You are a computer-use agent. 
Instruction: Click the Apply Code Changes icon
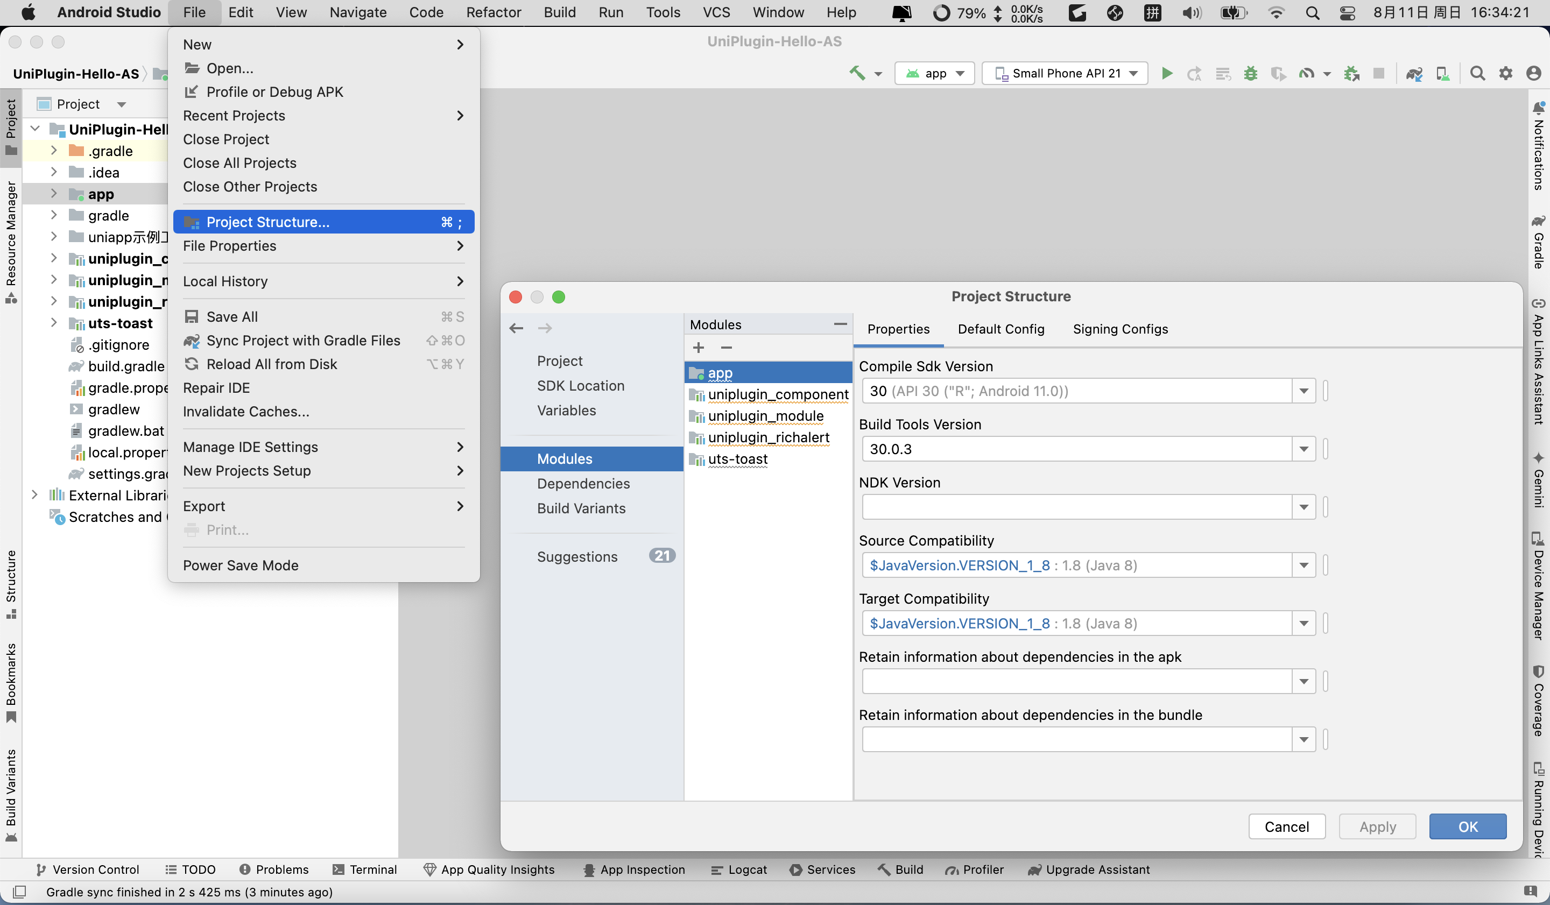click(x=1223, y=74)
